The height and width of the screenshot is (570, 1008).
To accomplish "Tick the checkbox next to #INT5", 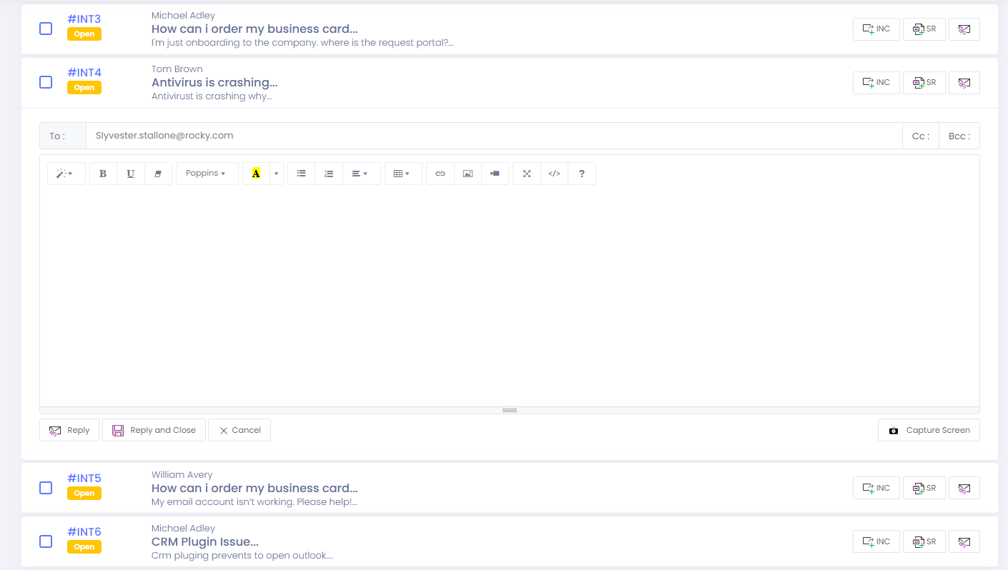I will [x=46, y=488].
